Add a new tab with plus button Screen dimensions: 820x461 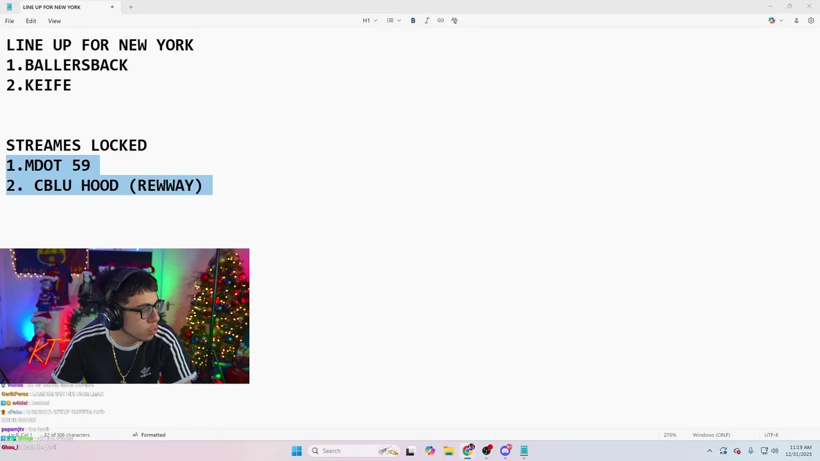coord(131,7)
